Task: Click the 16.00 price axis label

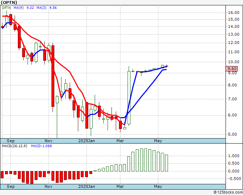Action: tap(234, 13)
